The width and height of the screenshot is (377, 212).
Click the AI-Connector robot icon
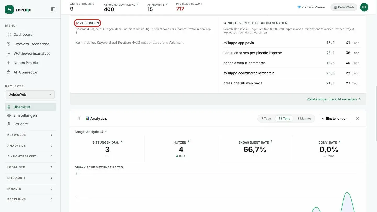click(x=9, y=72)
